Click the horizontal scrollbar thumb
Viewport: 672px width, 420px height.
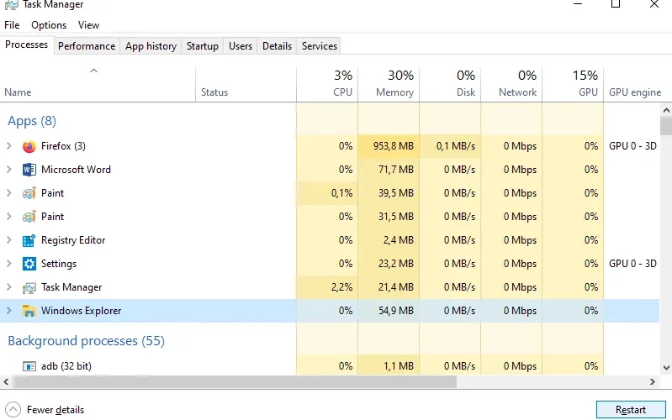coord(235,381)
